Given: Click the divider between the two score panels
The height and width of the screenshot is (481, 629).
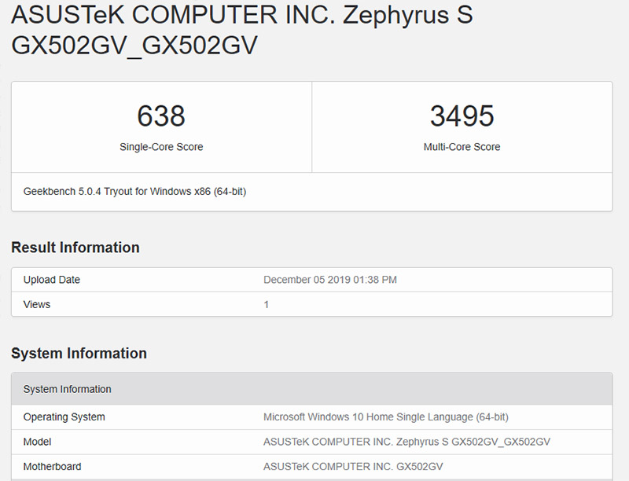Looking at the screenshot, I should click(x=312, y=127).
